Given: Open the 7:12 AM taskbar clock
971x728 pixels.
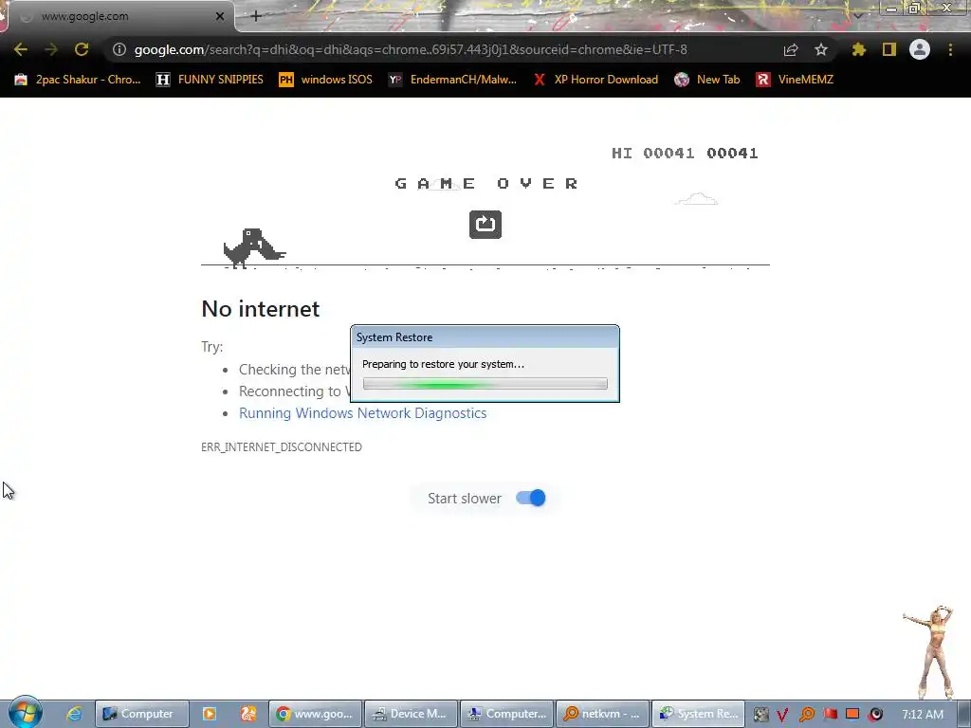Looking at the screenshot, I should pyautogui.click(x=923, y=714).
